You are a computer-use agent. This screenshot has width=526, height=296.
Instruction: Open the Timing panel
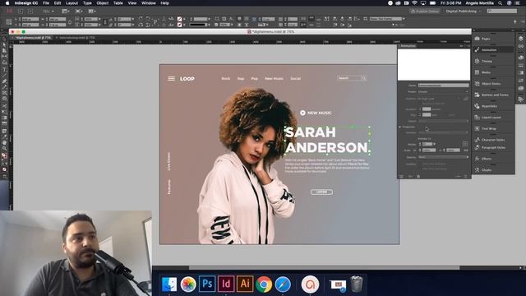(493, 61)
